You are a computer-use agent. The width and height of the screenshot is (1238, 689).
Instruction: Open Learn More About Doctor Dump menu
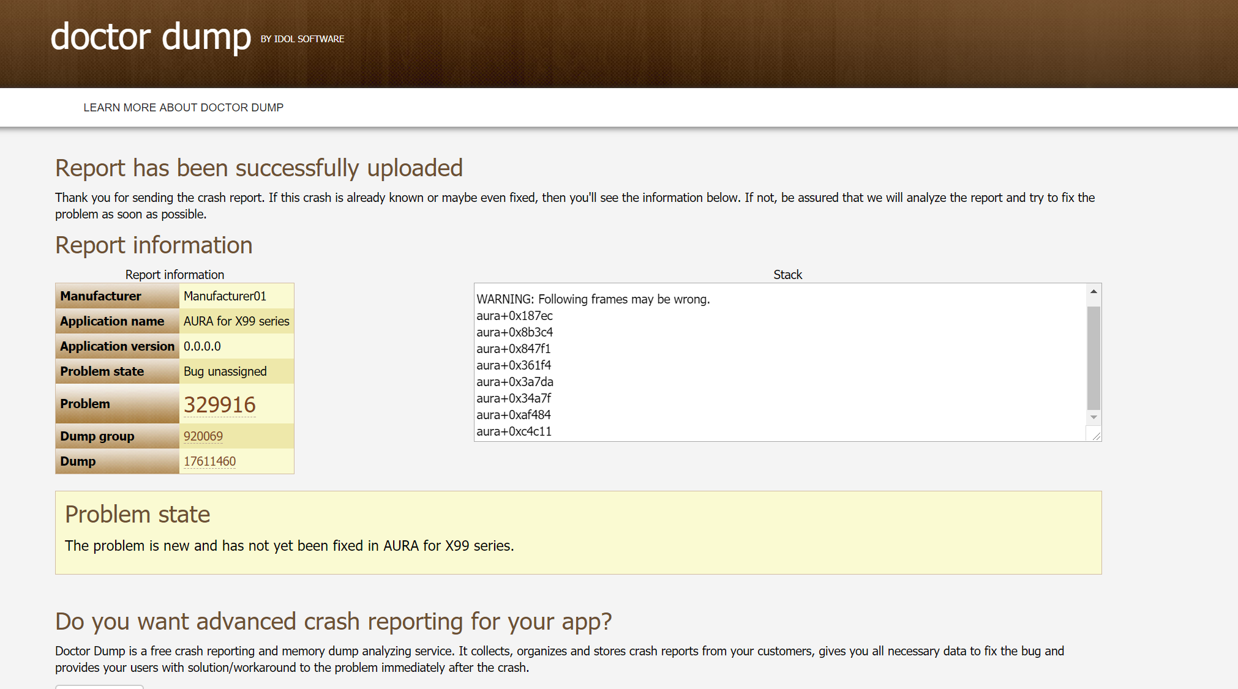pyautogui.click(x=183, y=108)
